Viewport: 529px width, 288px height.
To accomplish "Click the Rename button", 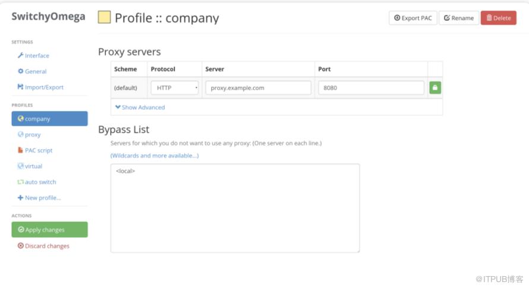I will point(458,18).
